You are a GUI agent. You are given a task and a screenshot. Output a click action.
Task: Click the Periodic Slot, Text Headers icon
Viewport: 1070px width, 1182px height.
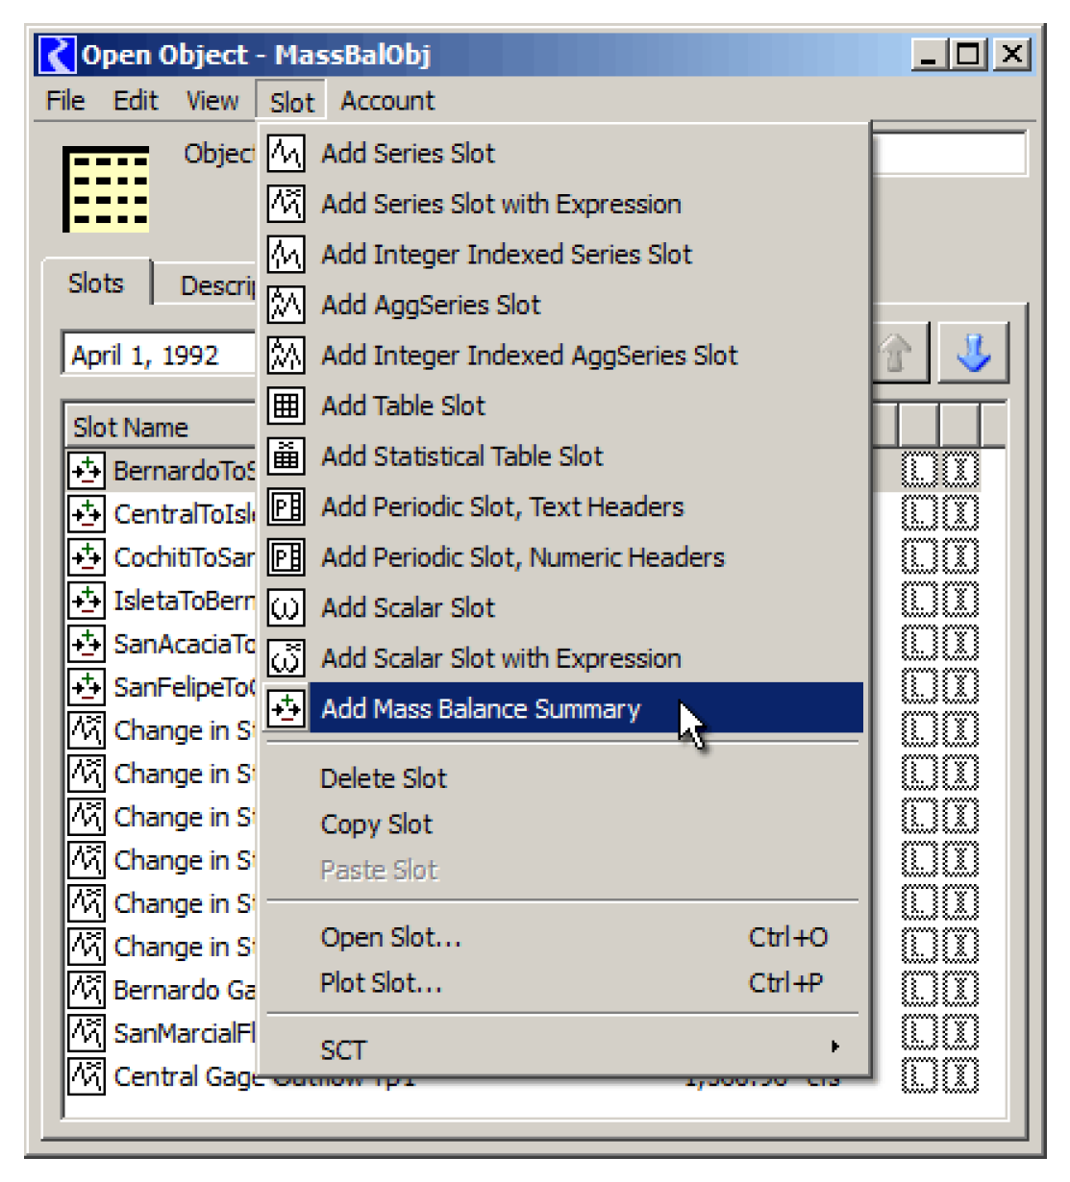[286, 507]
